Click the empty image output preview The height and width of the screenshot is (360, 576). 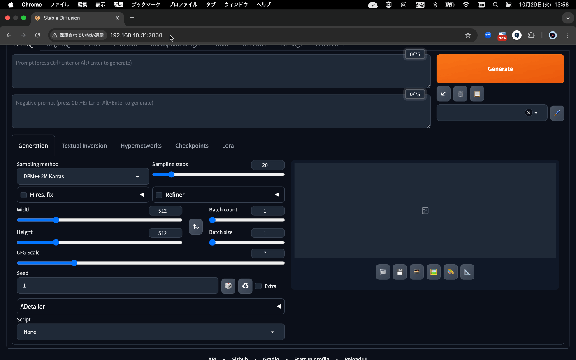click(x=425, y=211)
